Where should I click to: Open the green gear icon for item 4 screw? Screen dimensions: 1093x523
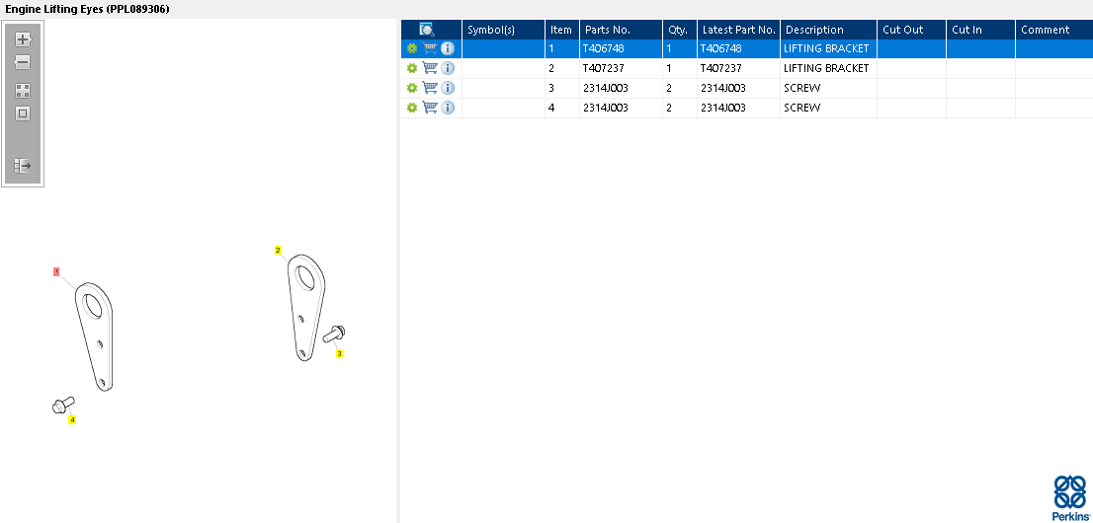(x=412, y=108)
